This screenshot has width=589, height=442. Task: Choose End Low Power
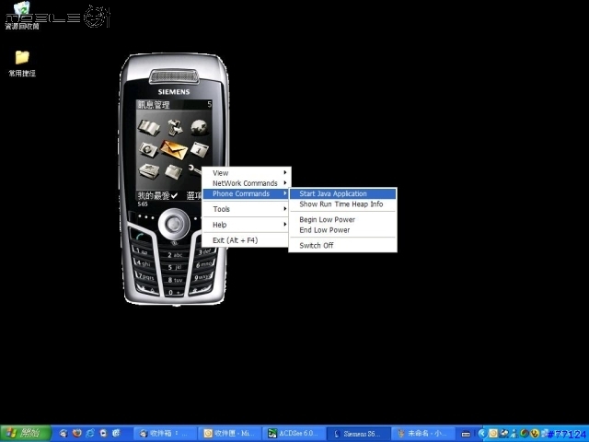point(342,230)
